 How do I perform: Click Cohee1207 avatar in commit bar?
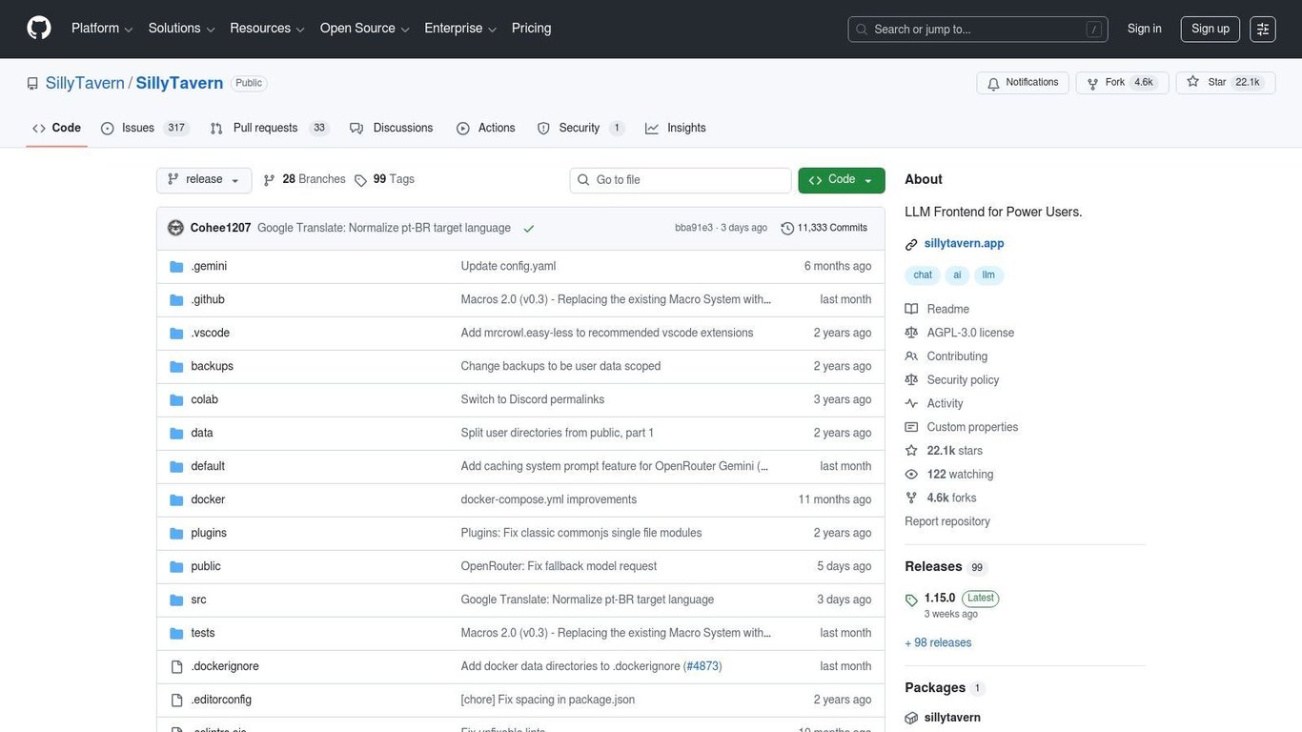(x=175, y=228)
